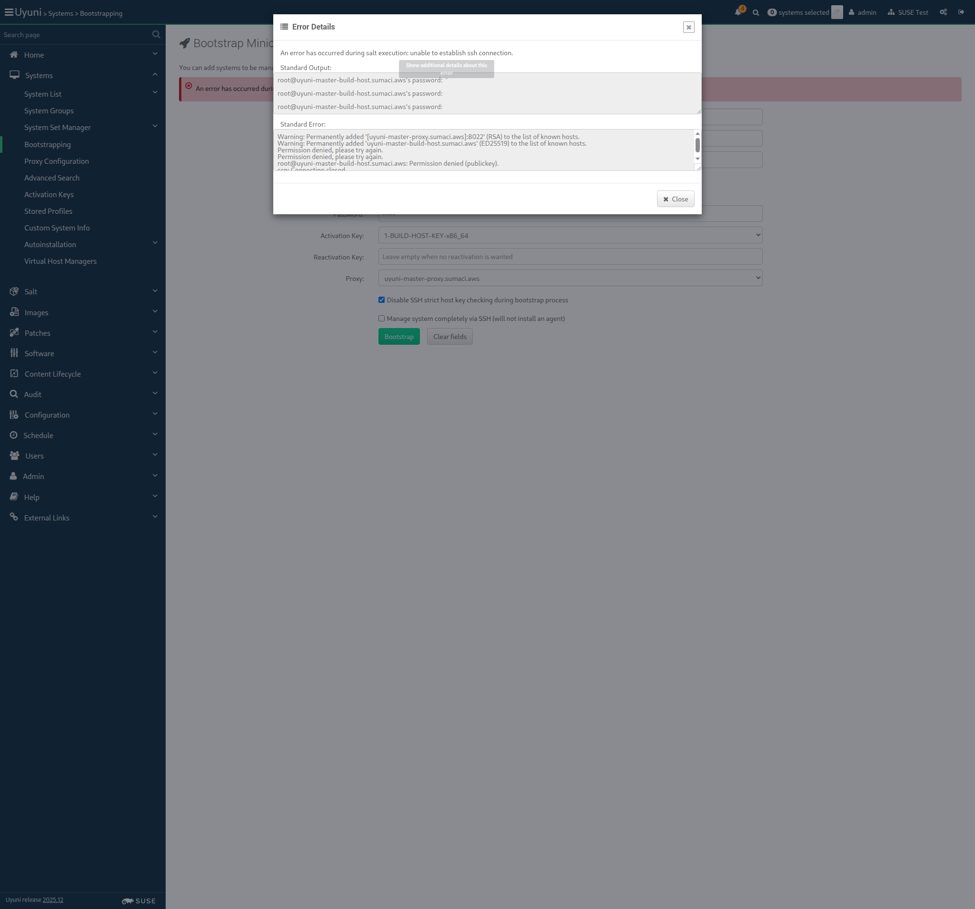975x909 pixels.
Task: Click the logout icon in top bar
Action: click(x=961, y=12)
